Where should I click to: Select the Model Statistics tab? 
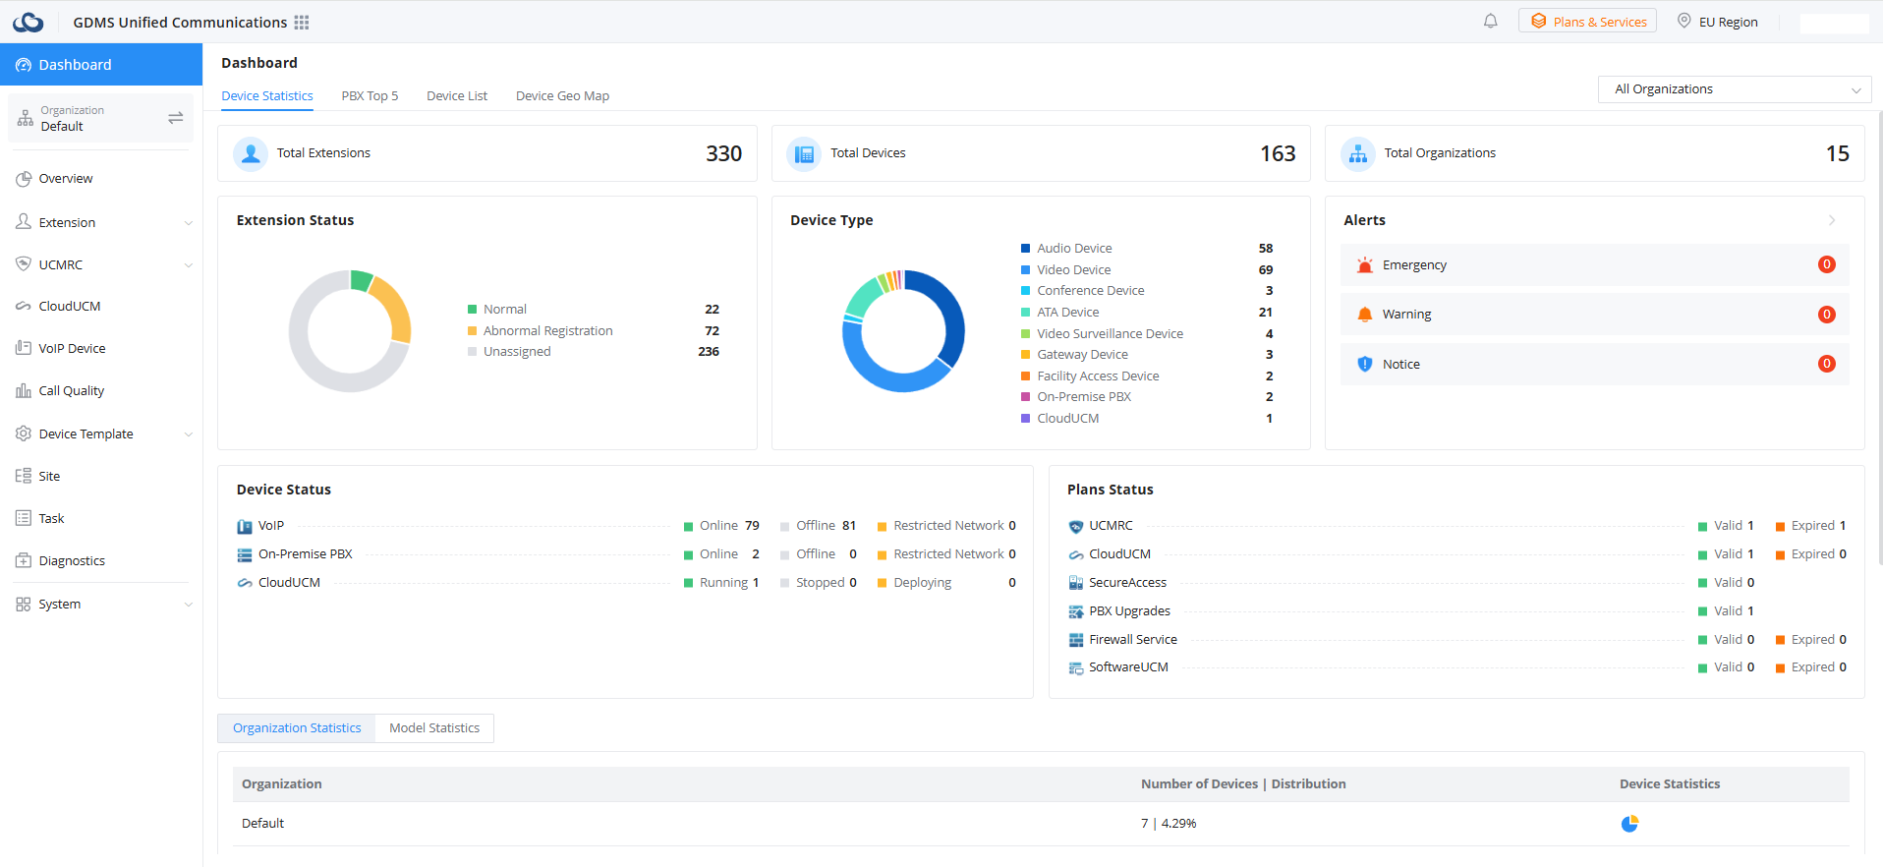(434, 728)
